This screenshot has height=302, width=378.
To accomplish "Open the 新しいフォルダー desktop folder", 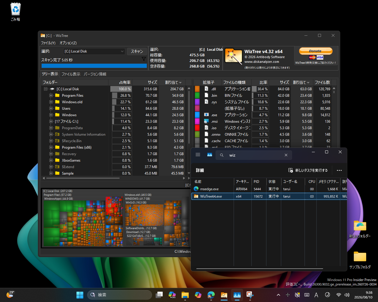I will click(x=360, y=229).
